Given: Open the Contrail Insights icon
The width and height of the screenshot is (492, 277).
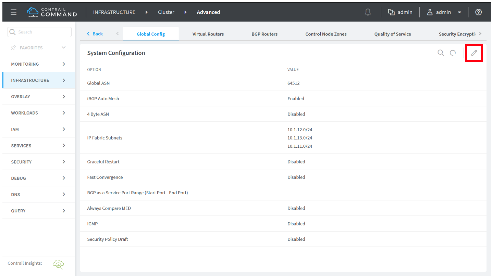Looking at the screenshot, I should (x=58, y=264).
